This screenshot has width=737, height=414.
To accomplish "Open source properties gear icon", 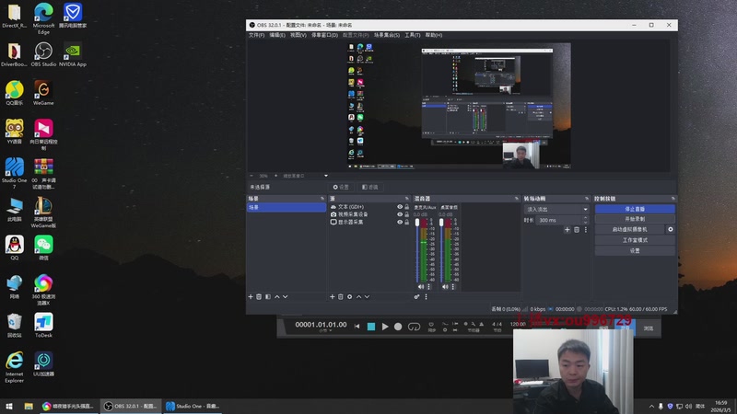I will pyautogui.click(x=350, y=296).
